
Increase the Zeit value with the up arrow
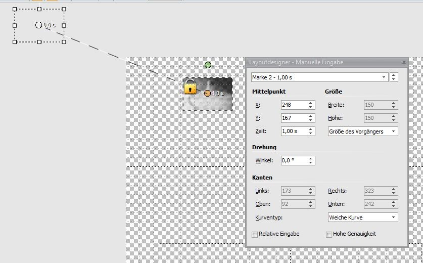[311, 129]
